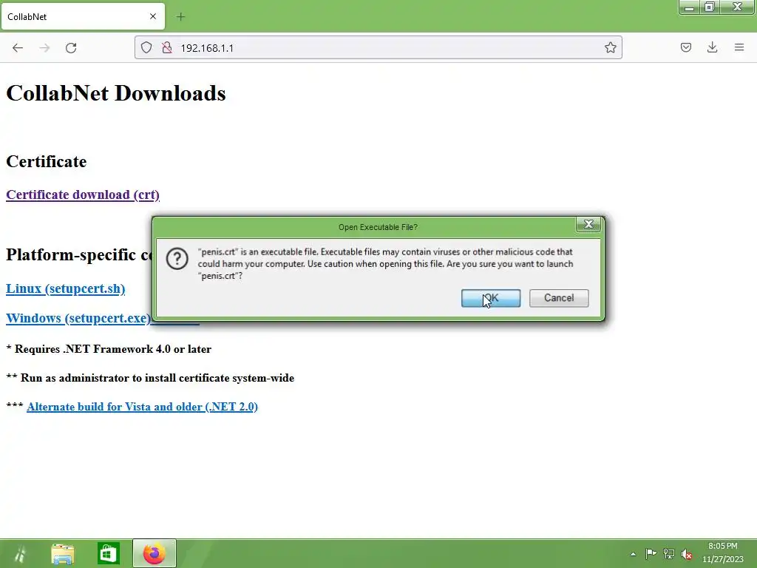Screen dimensions: 757x568
Task: Click the Certificate heading text
Action: [x=47, y=161]
